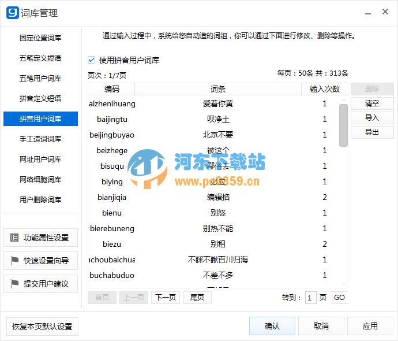Image resolution: width=398 pixels, height=341 pixels.
Task: Click the app logo icon beside 词库管理
Action: click(13, 13)
